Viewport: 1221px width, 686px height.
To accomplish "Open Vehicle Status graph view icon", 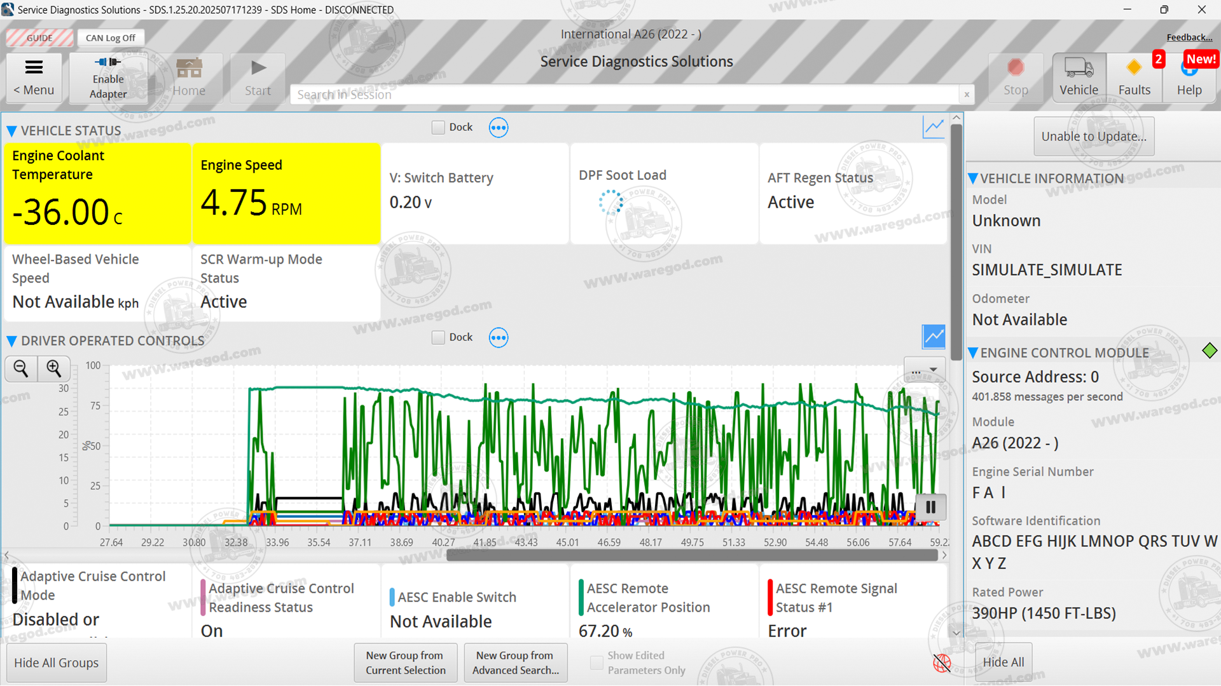I will click(x=933, y=127).
